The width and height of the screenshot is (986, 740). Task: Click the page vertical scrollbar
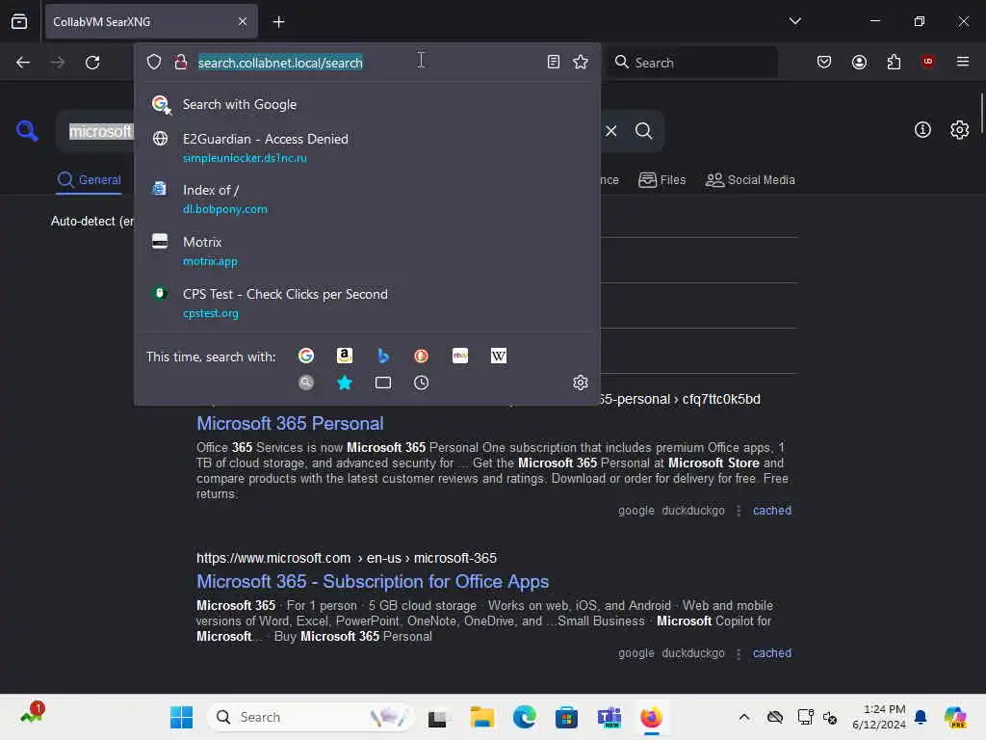(x=981, y=114)
